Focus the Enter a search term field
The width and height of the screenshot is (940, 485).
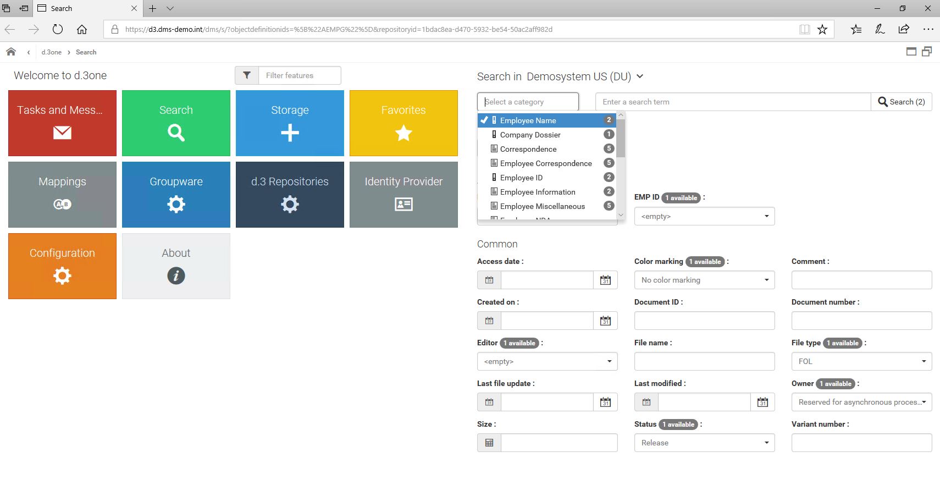733,102
